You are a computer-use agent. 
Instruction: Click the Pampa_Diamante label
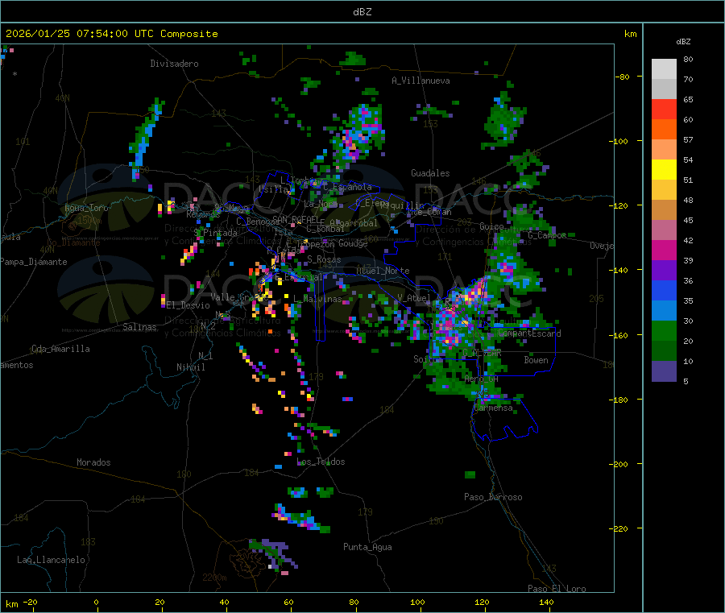34,262
